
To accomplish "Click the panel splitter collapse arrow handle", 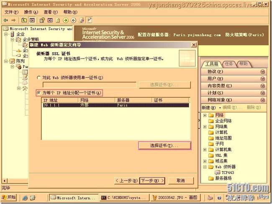I will tap(199, 120).
